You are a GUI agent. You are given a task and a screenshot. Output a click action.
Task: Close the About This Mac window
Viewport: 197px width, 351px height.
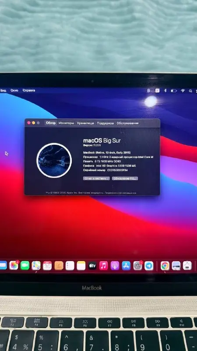28,123
